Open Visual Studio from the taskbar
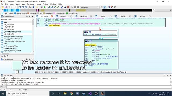Viewport: 172px width, 96px height. [90, 94]
